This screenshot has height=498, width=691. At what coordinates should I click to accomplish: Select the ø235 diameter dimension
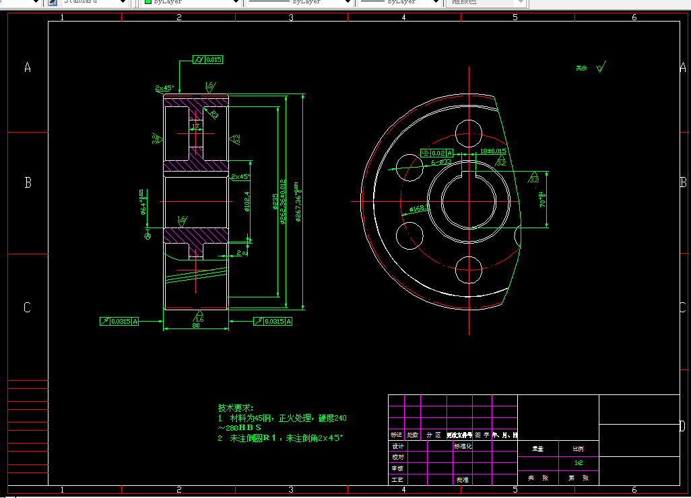tap(275, 201)
